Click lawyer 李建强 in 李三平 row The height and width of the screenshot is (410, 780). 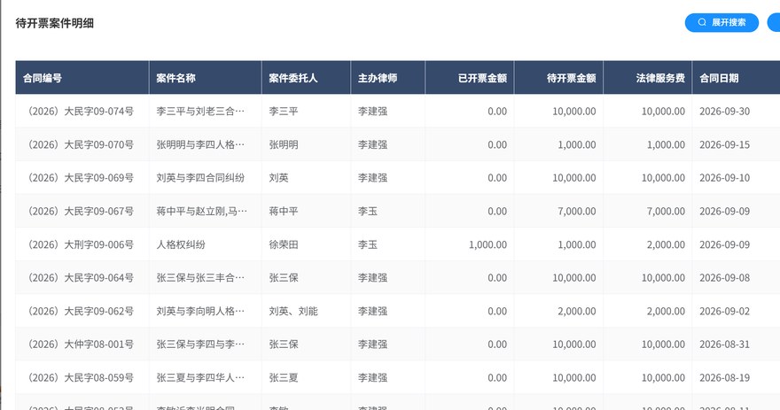click(372, 112)
